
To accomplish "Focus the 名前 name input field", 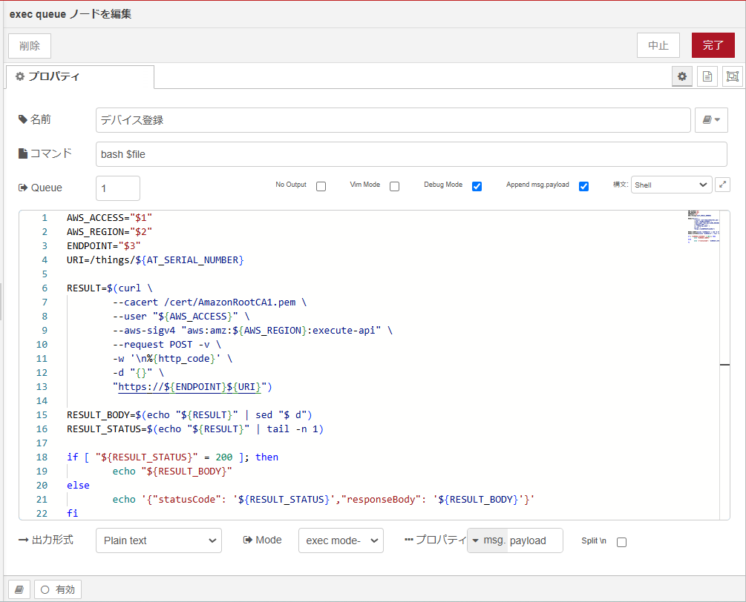I will (393, 120).
